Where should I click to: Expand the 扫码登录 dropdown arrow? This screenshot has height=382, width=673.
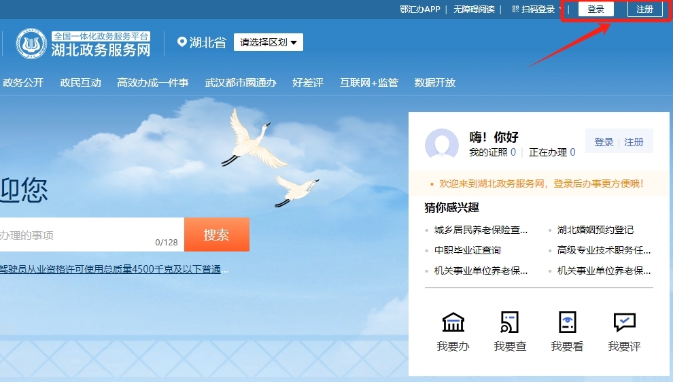coord(560,9)
